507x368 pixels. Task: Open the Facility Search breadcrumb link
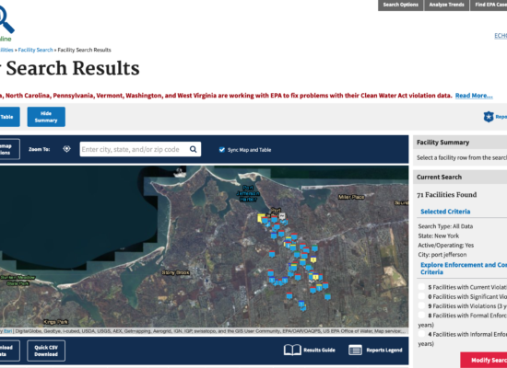click(x=36, y=50)
